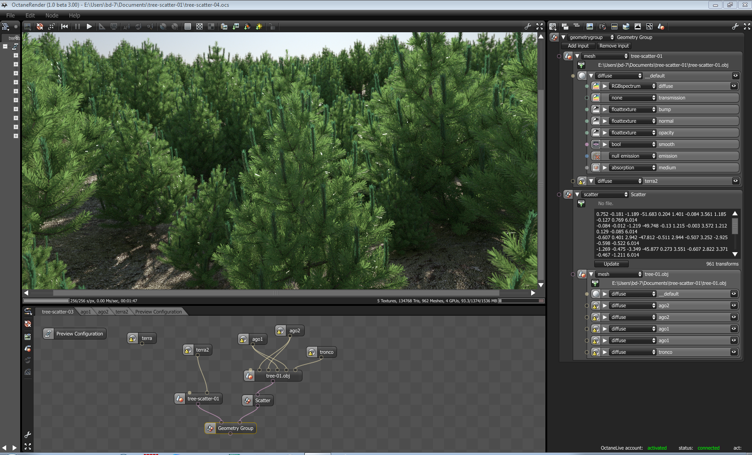The image size is (752, 455).
Task: Open the Node menu
Action: coord(52,15)
